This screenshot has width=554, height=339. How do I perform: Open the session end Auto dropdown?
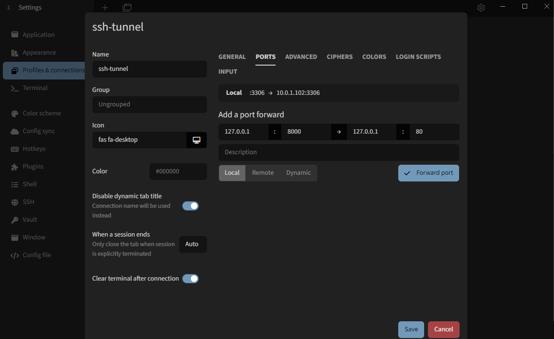click(193, 244)
